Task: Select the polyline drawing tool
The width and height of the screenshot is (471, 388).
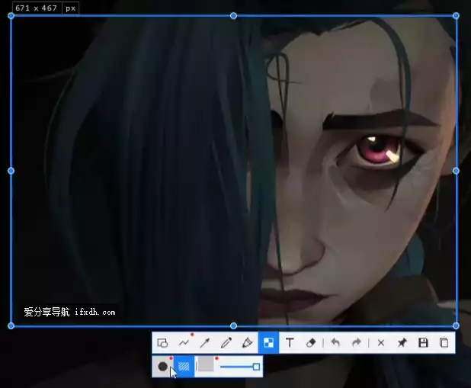Action: pos(184,343)
